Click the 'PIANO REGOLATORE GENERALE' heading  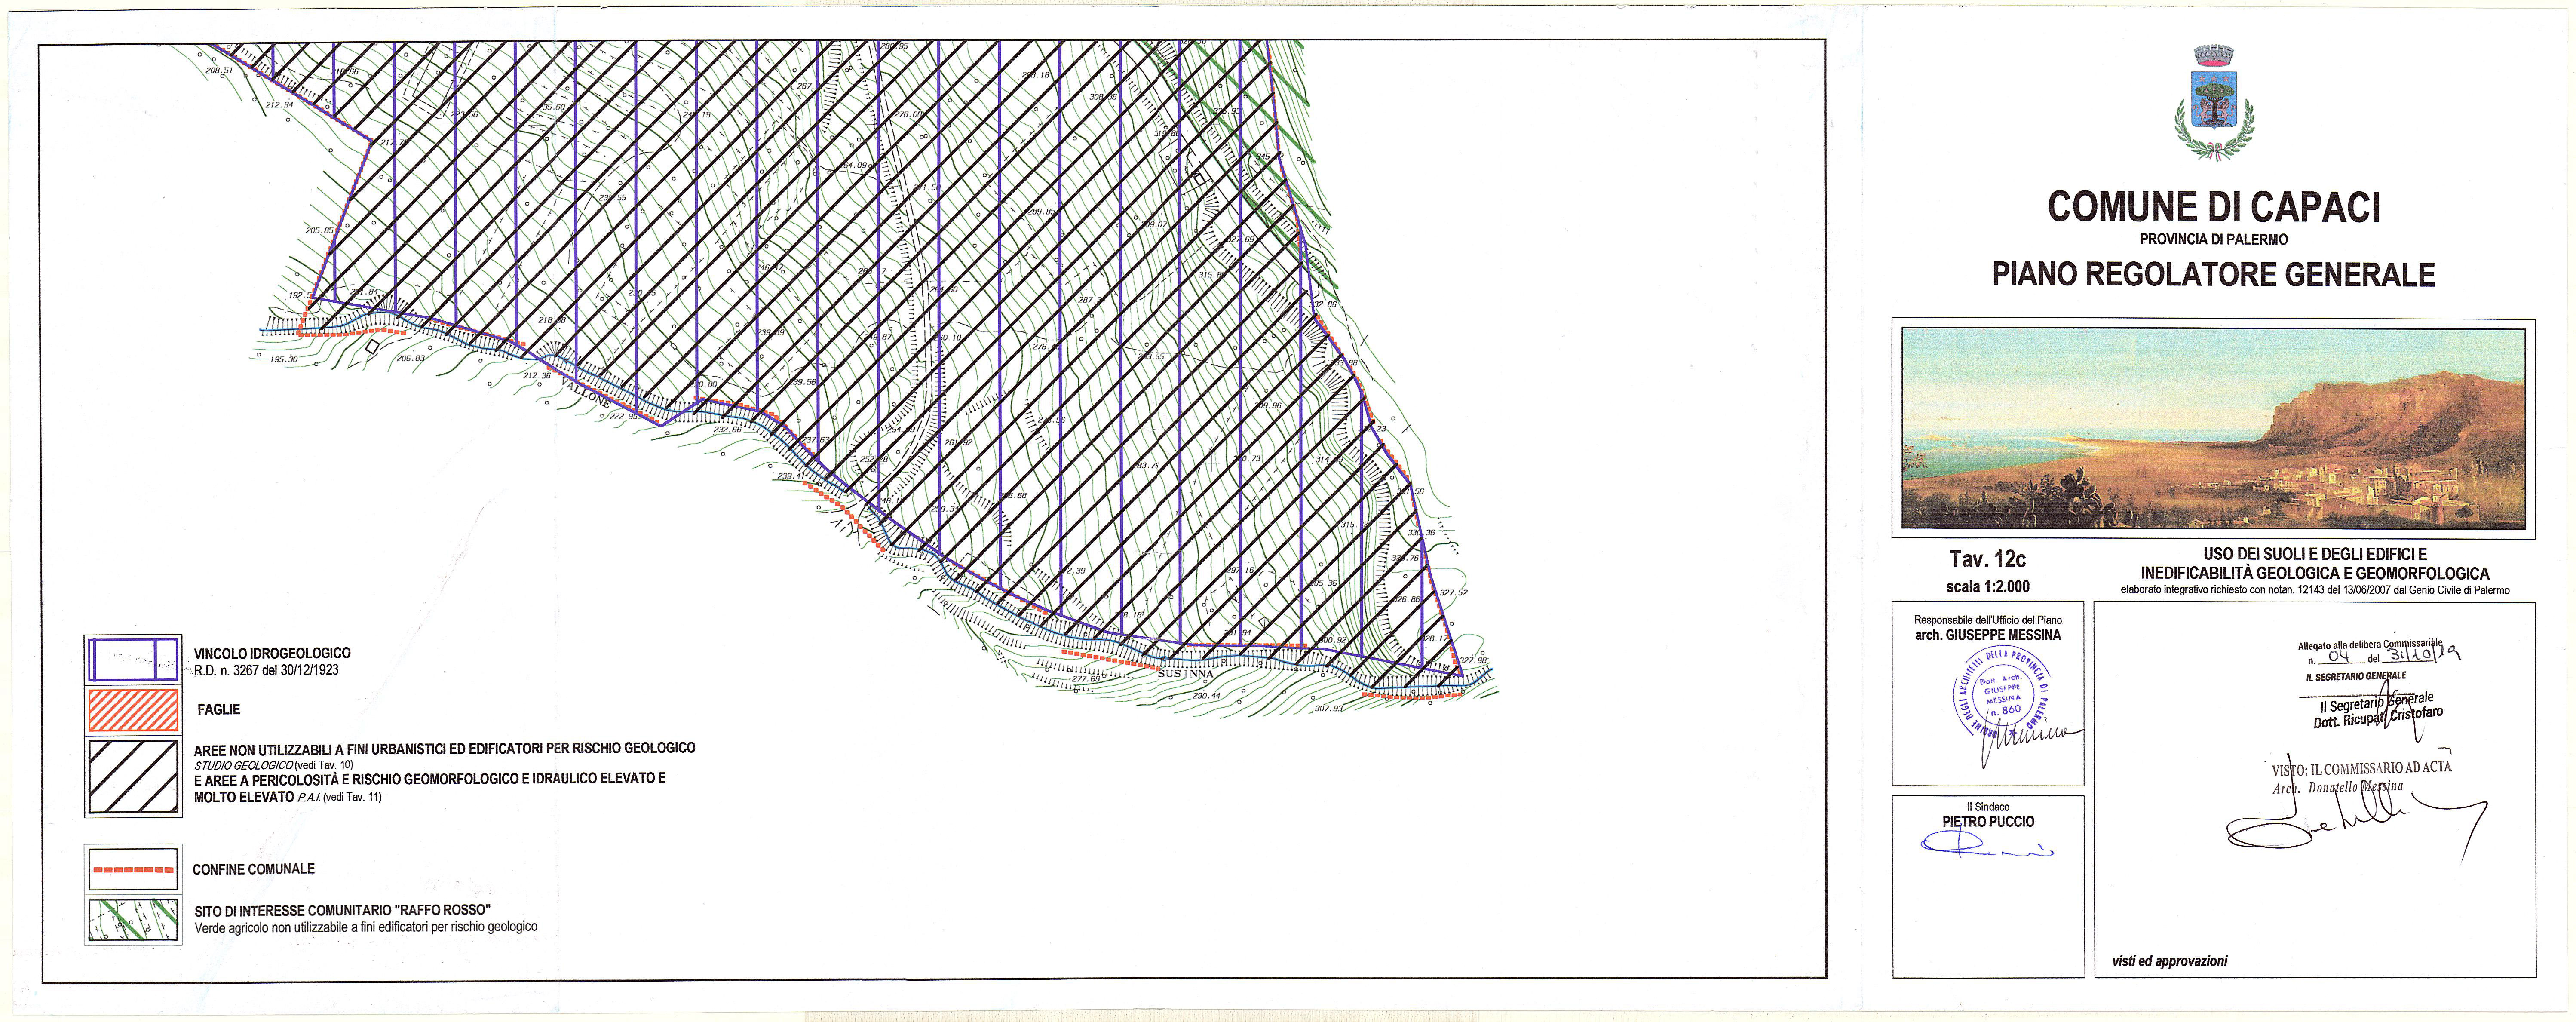click(x=2213, y=274)
